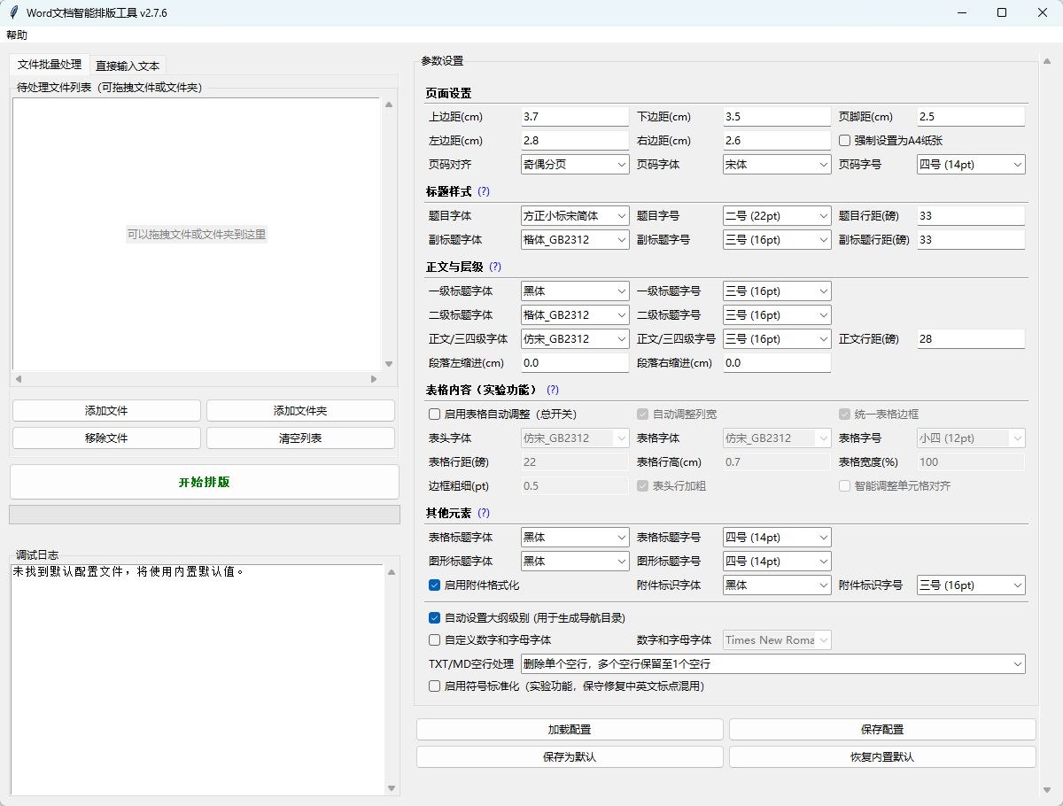Open help for 表格内容 (?) link
Viewport: 1063px width, 806px height.
(x=553, y=390)
